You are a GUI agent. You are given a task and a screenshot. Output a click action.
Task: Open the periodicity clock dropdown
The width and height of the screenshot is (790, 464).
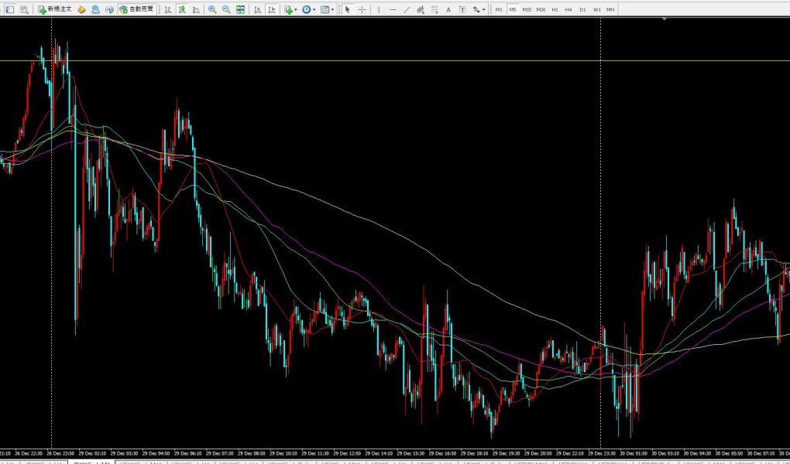click(308, 9)
